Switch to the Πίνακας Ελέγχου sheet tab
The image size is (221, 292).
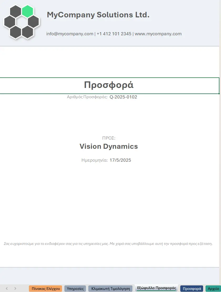pyautogui.click(x=45, y=289)
